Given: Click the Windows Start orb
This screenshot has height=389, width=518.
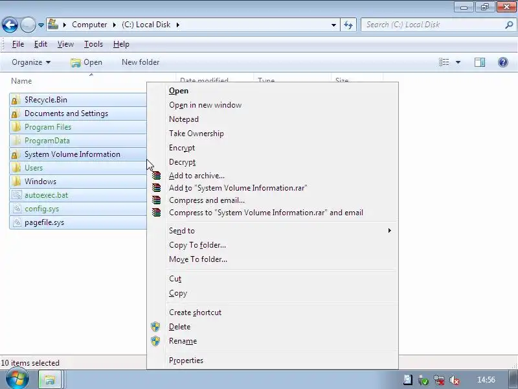Looking at the screenshot, I should click(x=17, y=379).
